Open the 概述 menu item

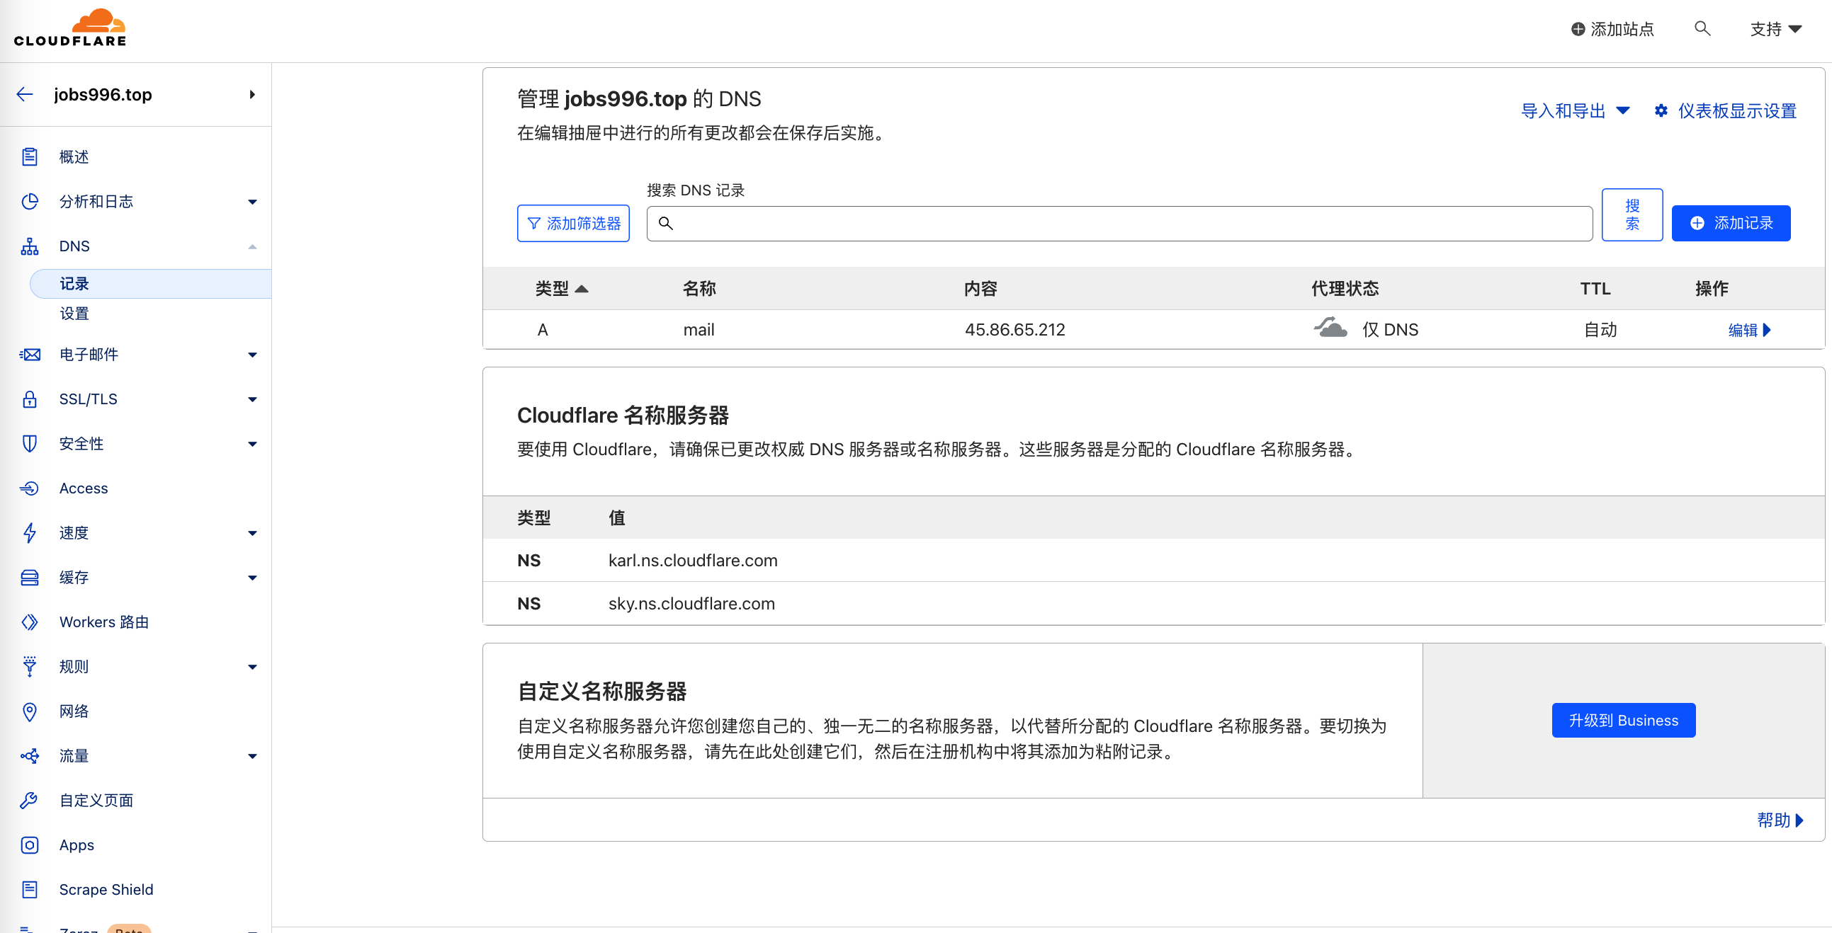[74, 157]
